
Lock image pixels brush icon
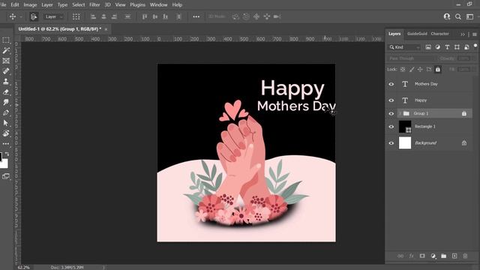(412, 70)
